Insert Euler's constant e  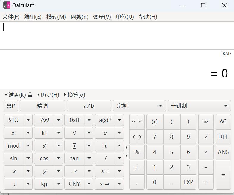[105, 133]
